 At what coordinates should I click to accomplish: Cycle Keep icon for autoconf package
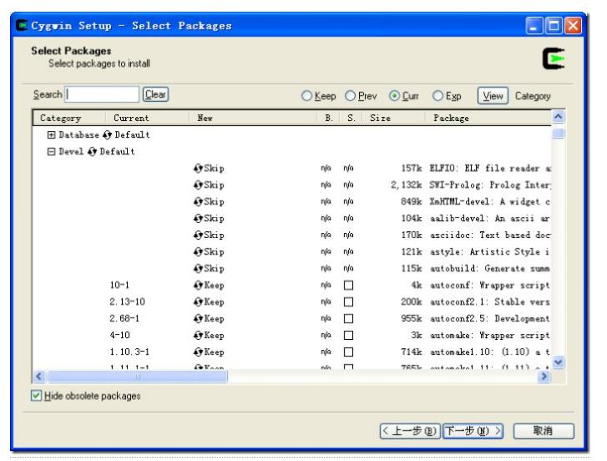tap(198, 286)
